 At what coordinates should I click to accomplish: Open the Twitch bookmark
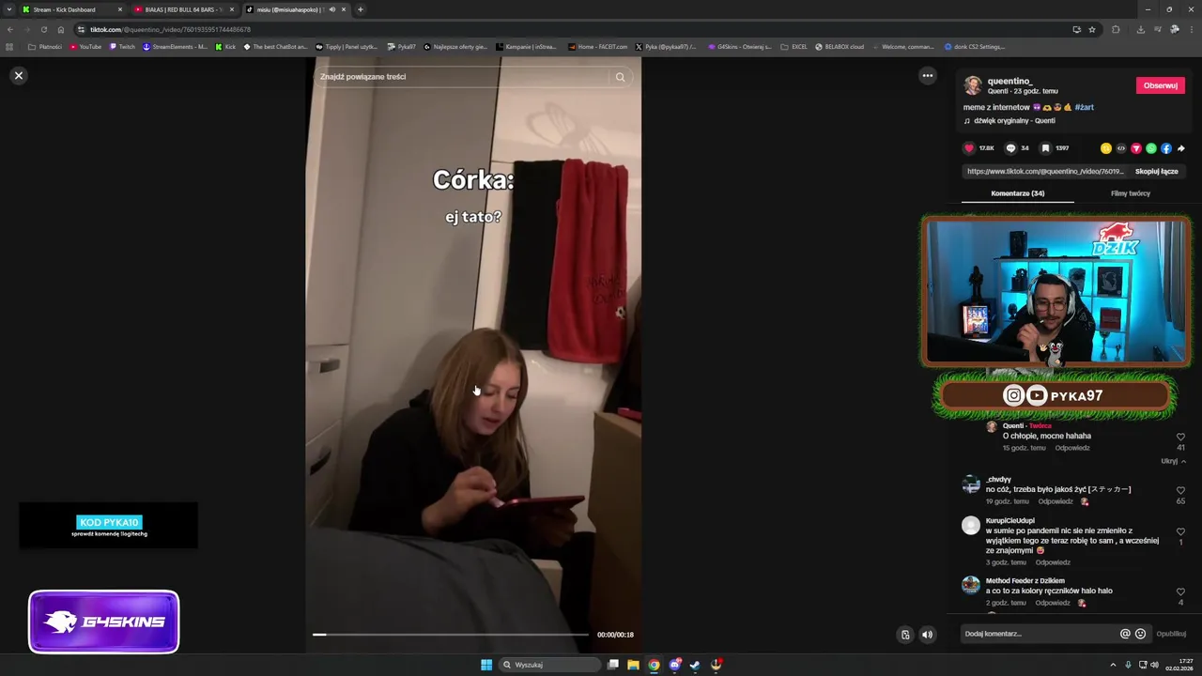[122, 47]
